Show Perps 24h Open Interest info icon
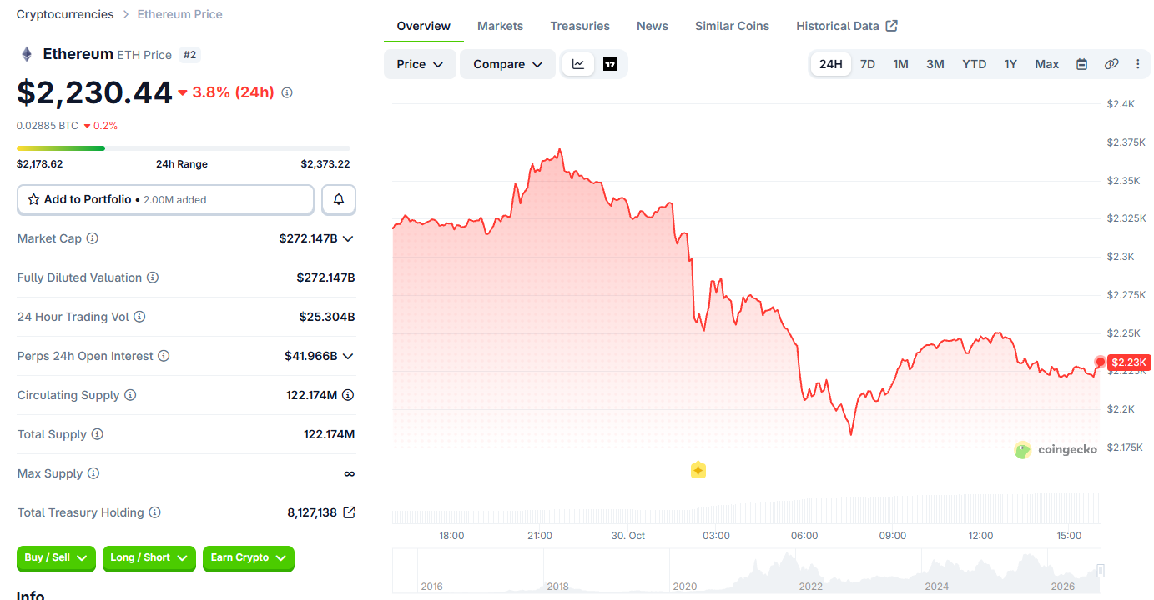1154x600 pixels. 164,356
